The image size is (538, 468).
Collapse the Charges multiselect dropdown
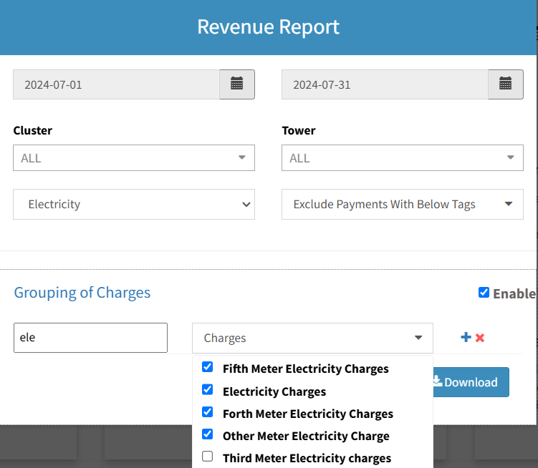click(x=312, y=338)
